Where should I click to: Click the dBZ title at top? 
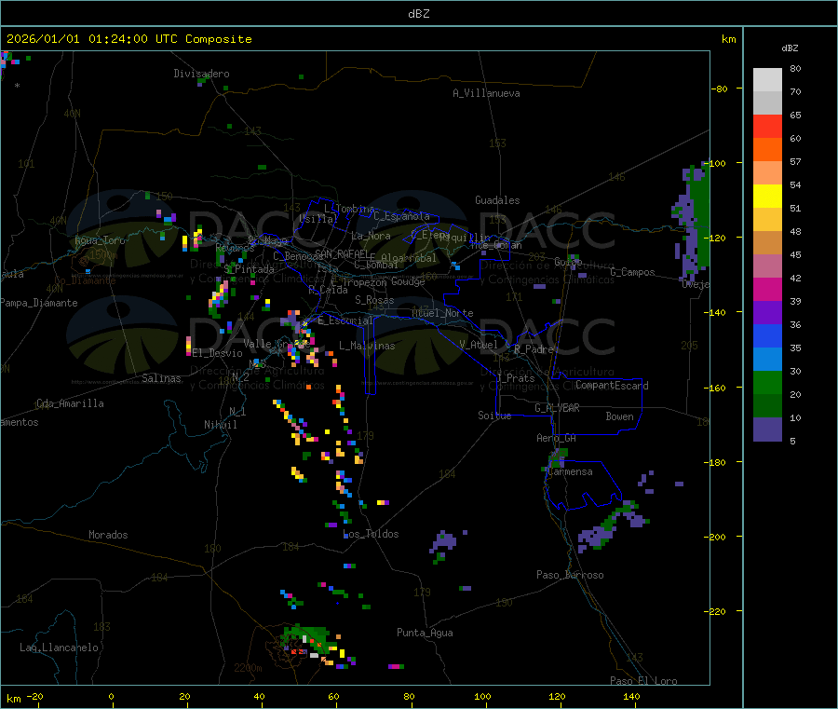tap(418, 14)
